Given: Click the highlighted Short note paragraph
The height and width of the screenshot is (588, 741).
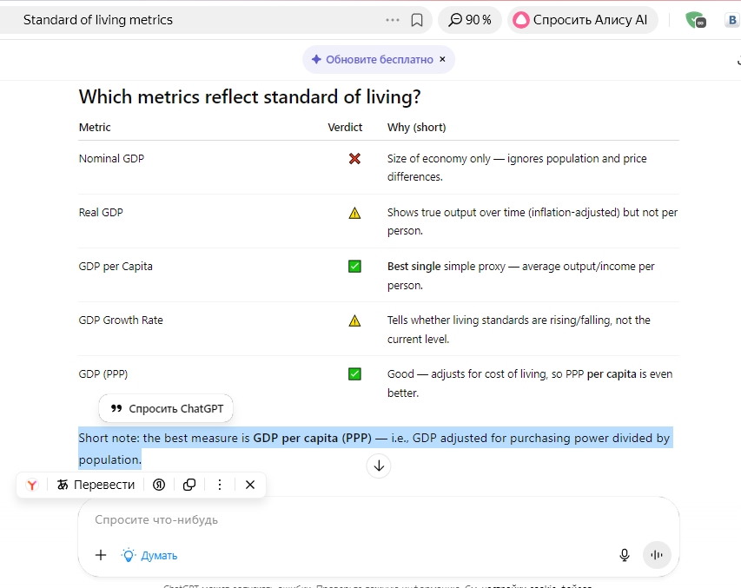Looking at the screenshot, I should 375,448.
